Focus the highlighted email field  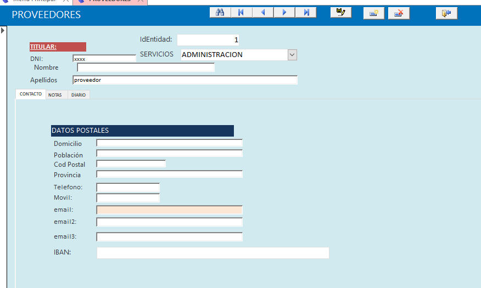tap(169, 210)
